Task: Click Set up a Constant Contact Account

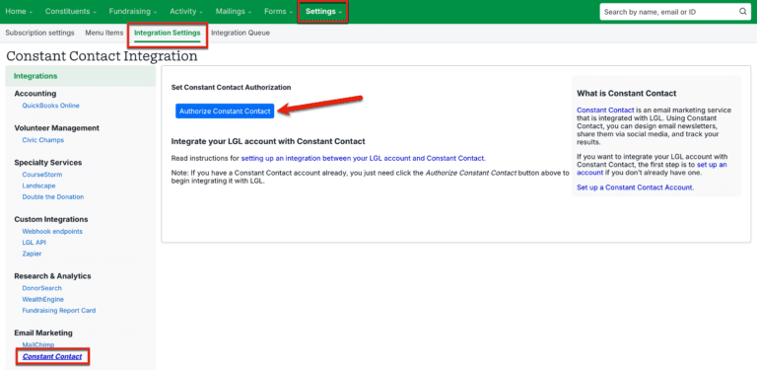Action: coord(636,187)
